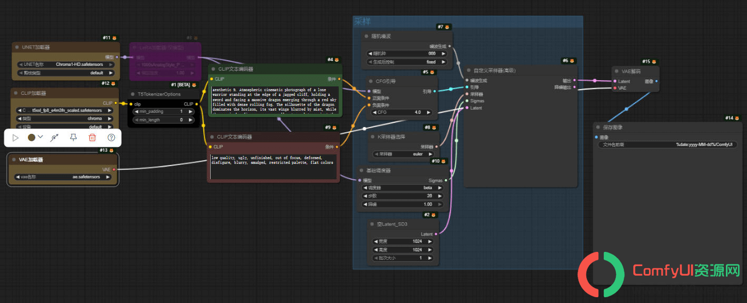Run the selected node with the play icon

(16, 138)
